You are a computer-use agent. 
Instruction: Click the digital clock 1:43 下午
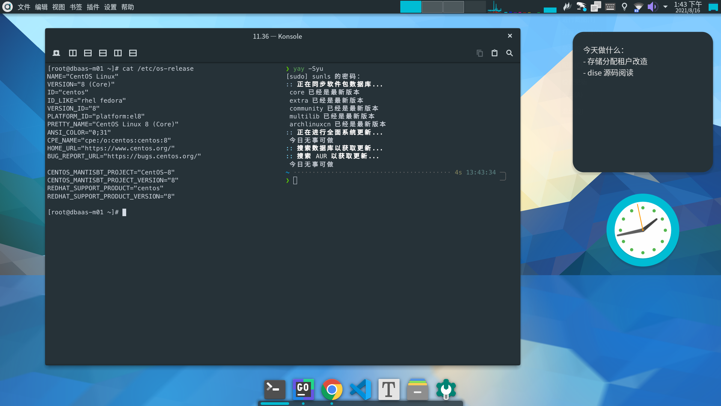(688, 7)
